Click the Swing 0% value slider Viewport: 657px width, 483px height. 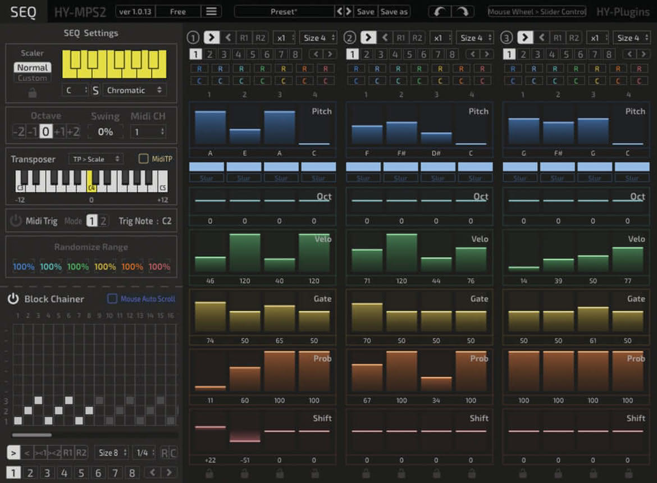[x=105, y=132]
